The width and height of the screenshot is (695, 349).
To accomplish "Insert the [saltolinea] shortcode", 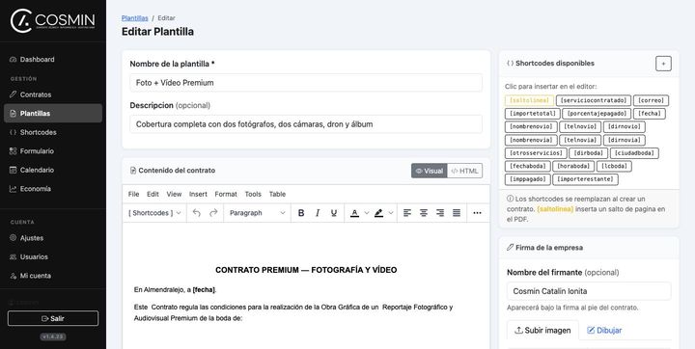I will 529,100.
